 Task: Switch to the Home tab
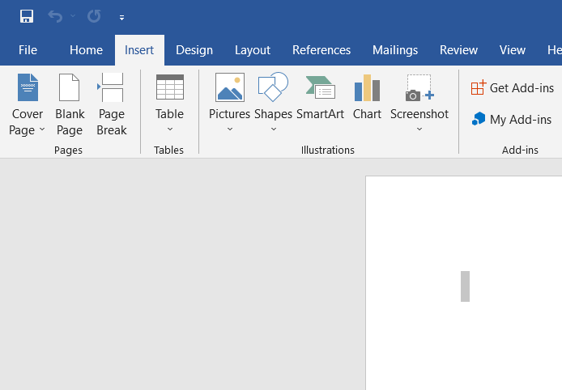pos(86,50)
